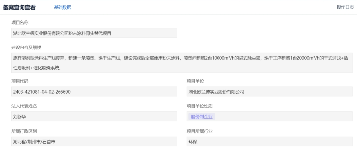Screen dimensions: 357x152
Task: Click the 项目所属行业 field 环保
Action: (x=270, y=141)
